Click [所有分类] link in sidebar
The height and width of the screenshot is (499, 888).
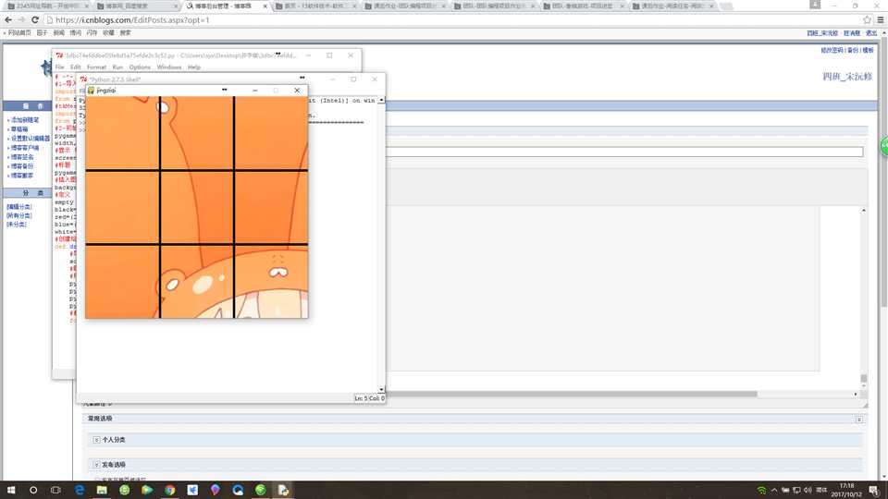tap(19, 215)
